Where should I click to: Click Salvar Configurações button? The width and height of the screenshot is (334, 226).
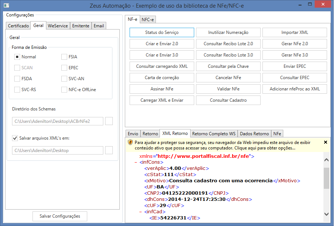60,216
